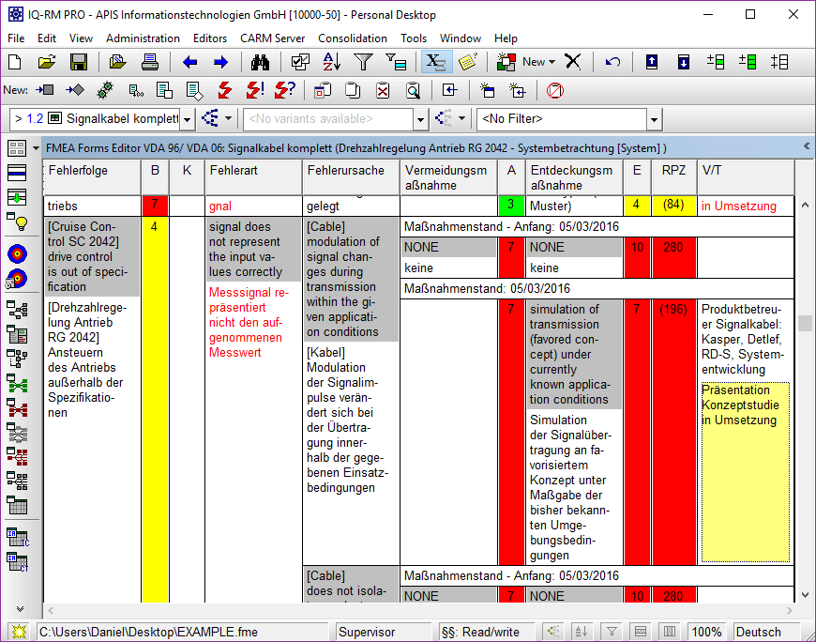Open the Consolidation menu
Image resolution: width=816 pixels, height=642 pixels.
(353, 38)
